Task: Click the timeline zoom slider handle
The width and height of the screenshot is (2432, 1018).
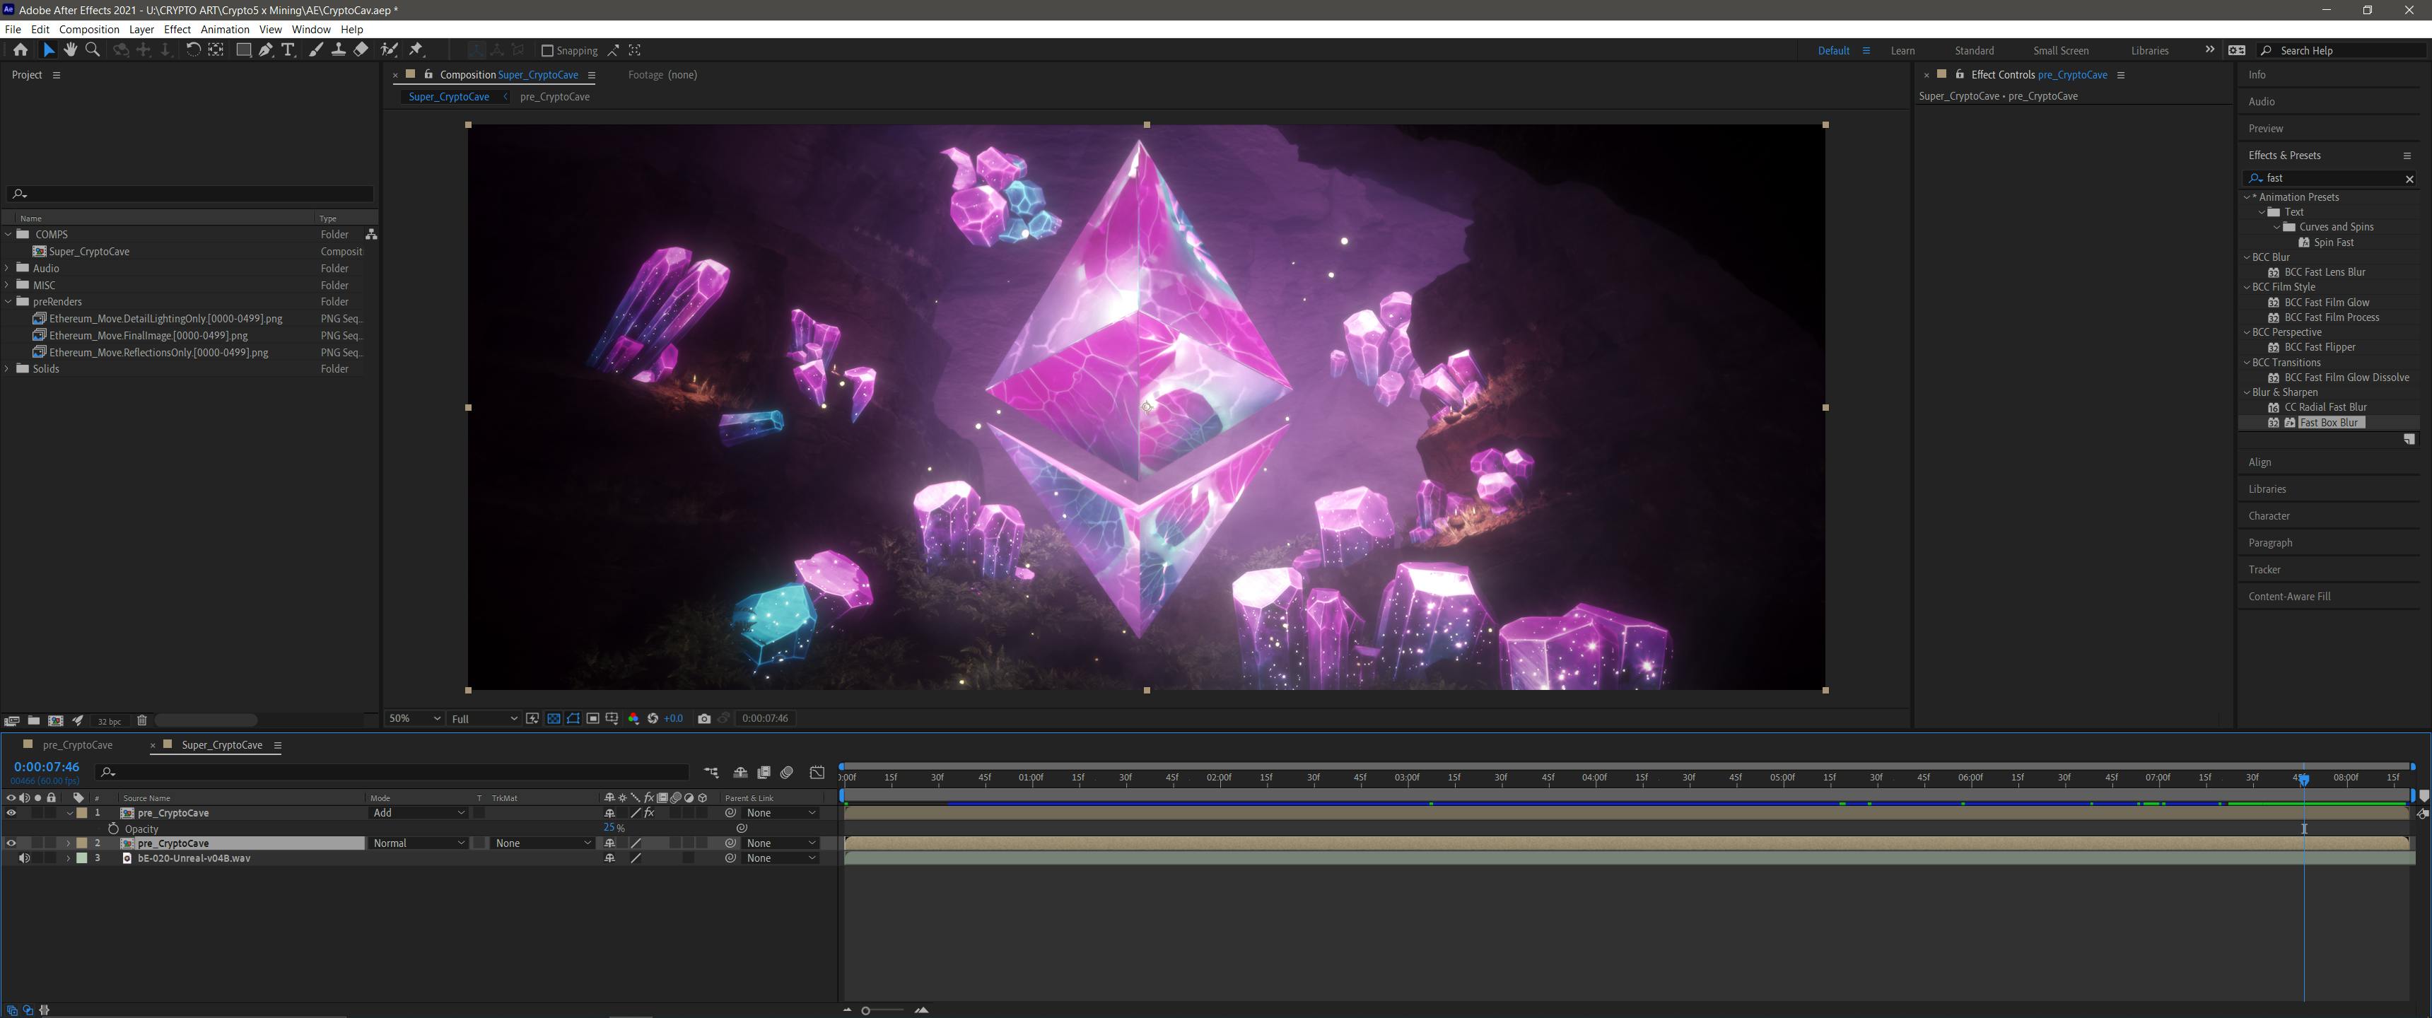Action: [866, 1010]
